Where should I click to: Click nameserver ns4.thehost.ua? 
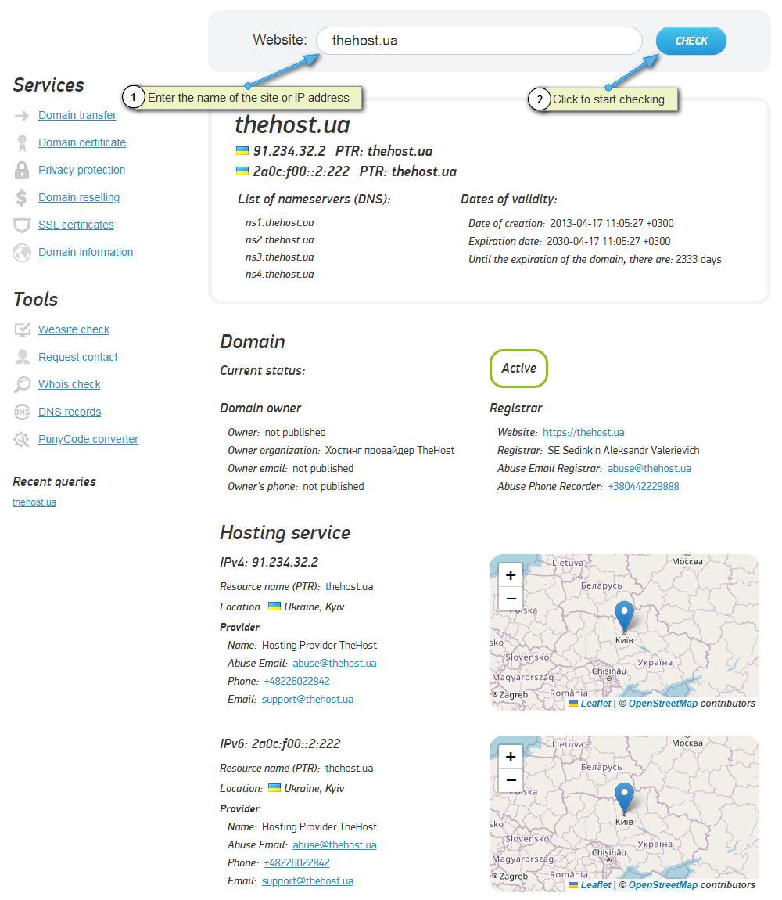(x=279, y=275)
